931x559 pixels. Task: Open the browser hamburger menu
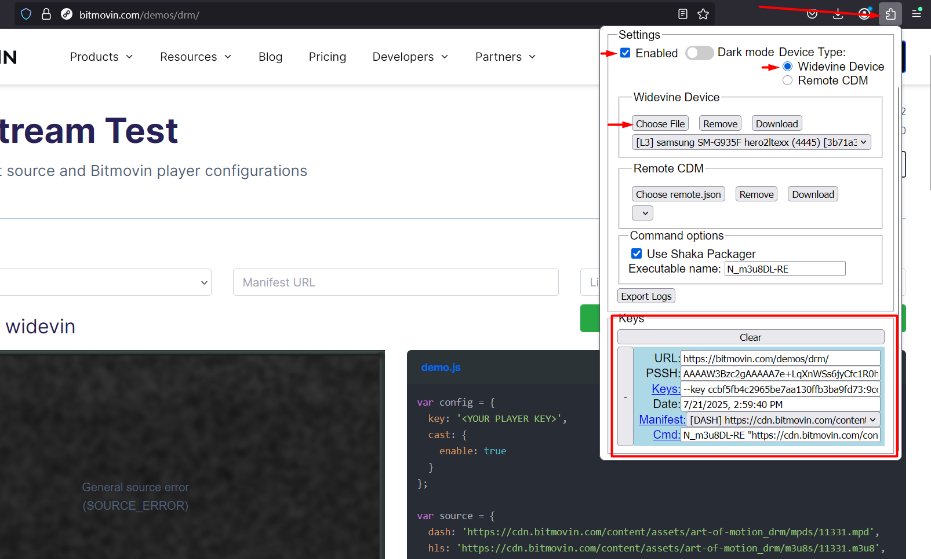pos(917,14)
